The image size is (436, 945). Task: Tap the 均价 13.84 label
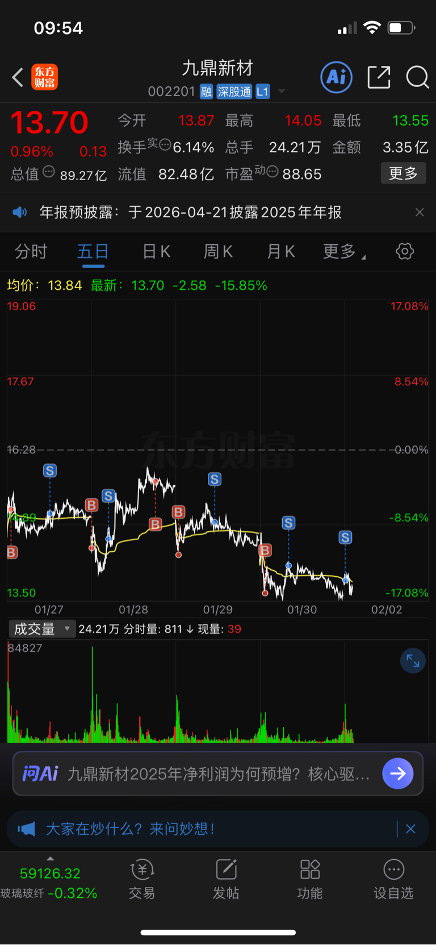tap(44, 285)
